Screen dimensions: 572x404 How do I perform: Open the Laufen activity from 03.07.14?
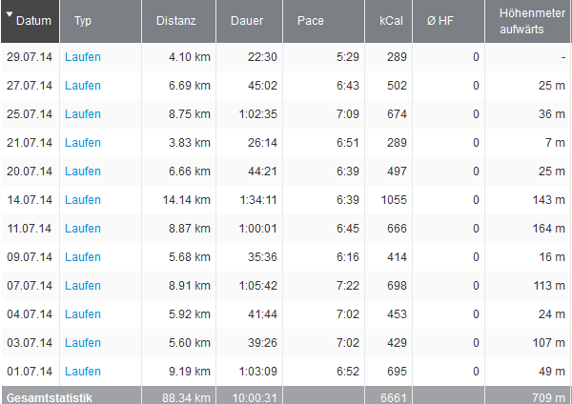83,343
